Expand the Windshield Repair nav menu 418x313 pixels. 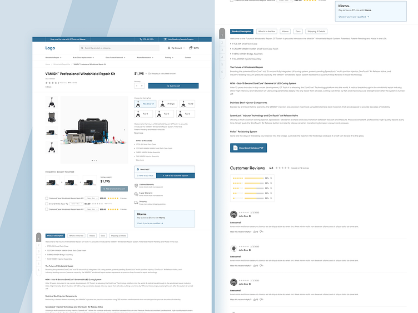tap(53, 58)
